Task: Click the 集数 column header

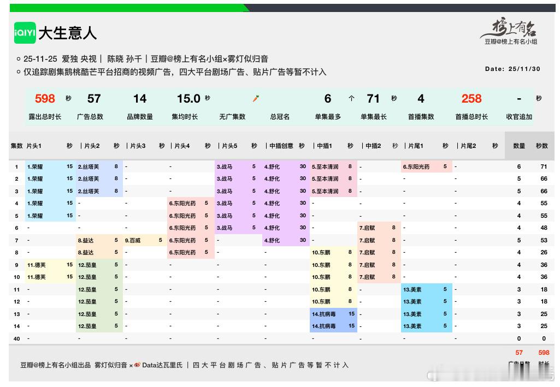Action: (16, 146)
